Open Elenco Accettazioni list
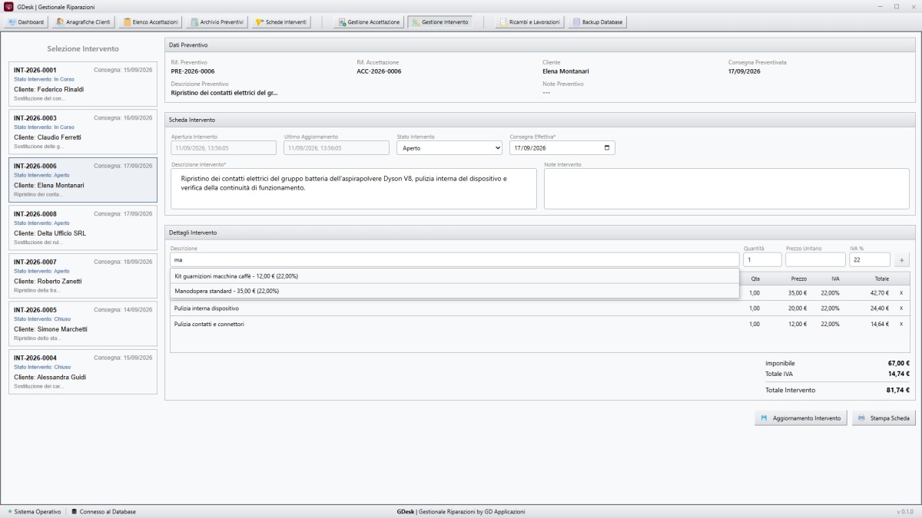 (151, 22)
